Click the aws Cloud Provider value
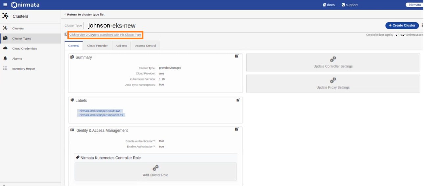This screenshot has height=188, width=425. tap(162, 73)
